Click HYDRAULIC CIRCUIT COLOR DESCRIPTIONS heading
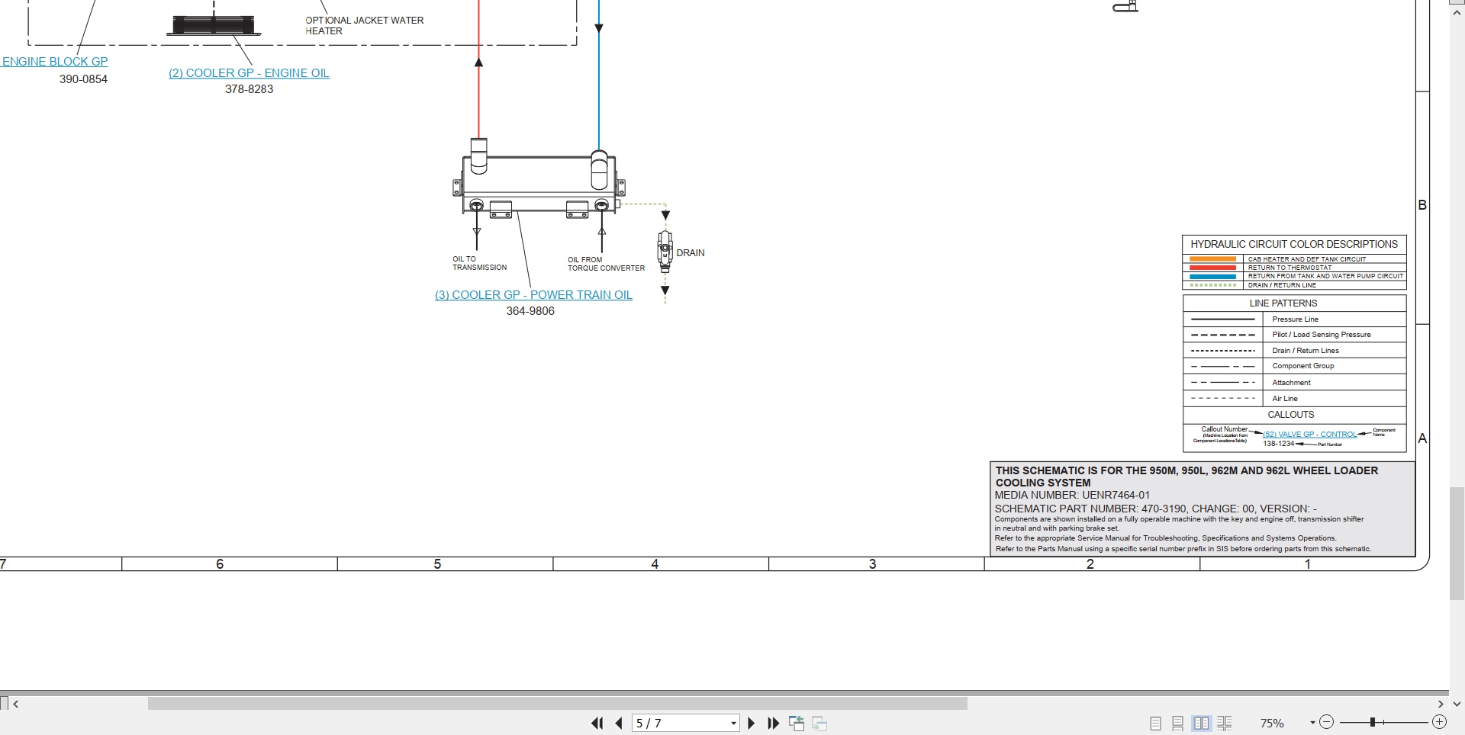 coord(1294,244)
